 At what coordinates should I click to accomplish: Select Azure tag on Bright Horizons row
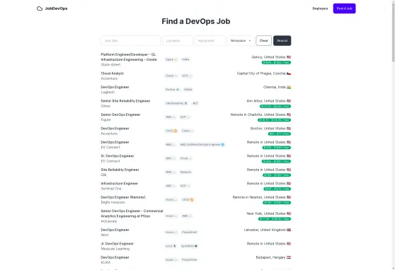(171, 200)
